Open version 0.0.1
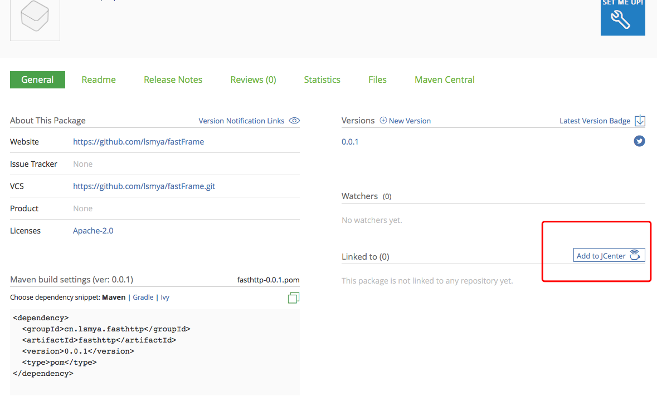Viewport: 657px width, 397px height. (x=350, y=142)
